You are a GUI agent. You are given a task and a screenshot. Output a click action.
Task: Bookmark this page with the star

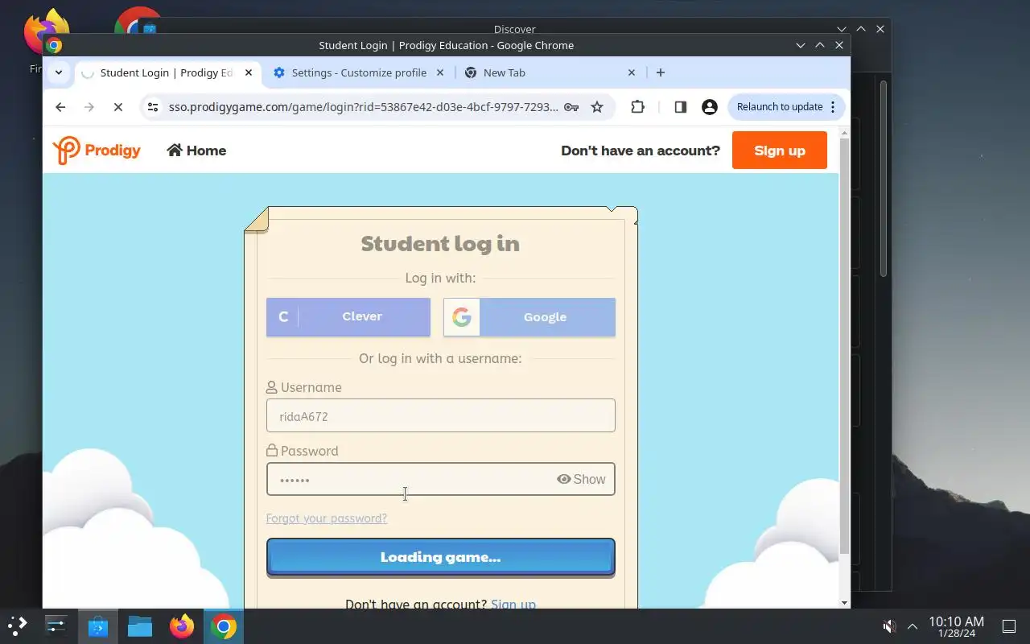tap(597, 107)
